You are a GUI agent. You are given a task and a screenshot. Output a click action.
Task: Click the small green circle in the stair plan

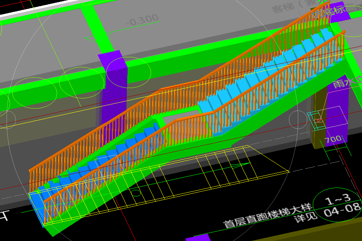tap(136, 193)
